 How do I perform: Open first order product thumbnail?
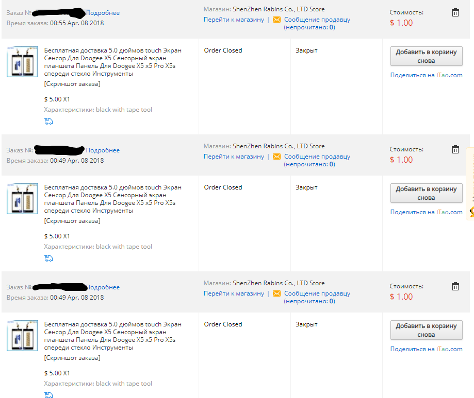click(x=22, y=62)
